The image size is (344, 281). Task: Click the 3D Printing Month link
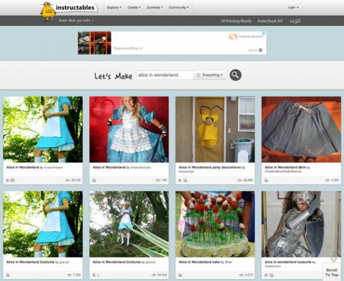coord(236,21)
